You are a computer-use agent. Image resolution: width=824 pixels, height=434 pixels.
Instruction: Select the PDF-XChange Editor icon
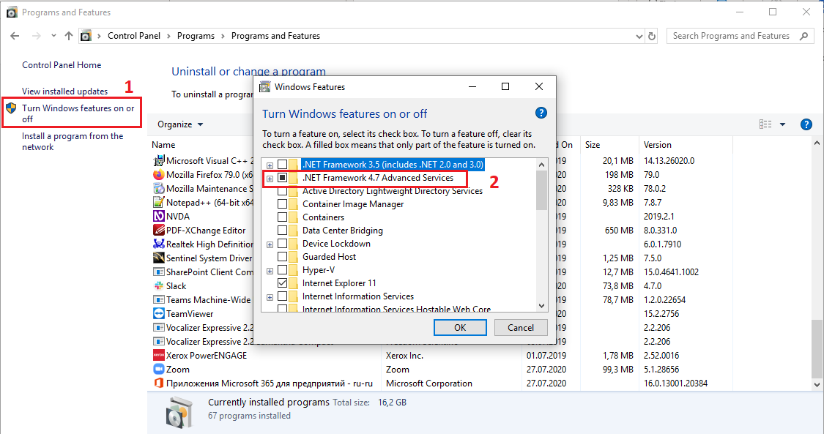click(159, 230)
